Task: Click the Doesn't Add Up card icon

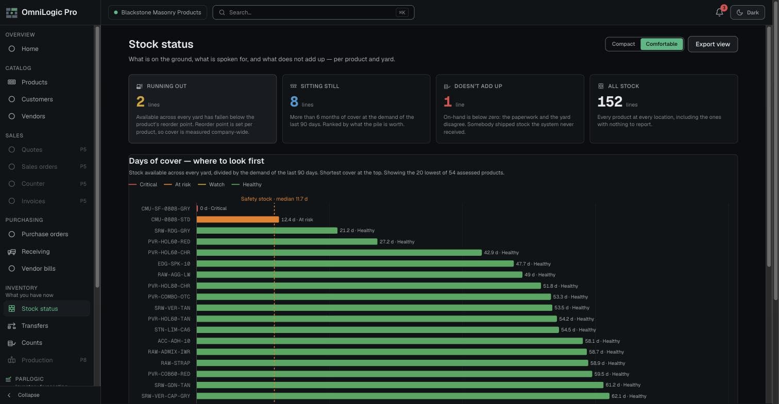Action: tap(447, 86)
